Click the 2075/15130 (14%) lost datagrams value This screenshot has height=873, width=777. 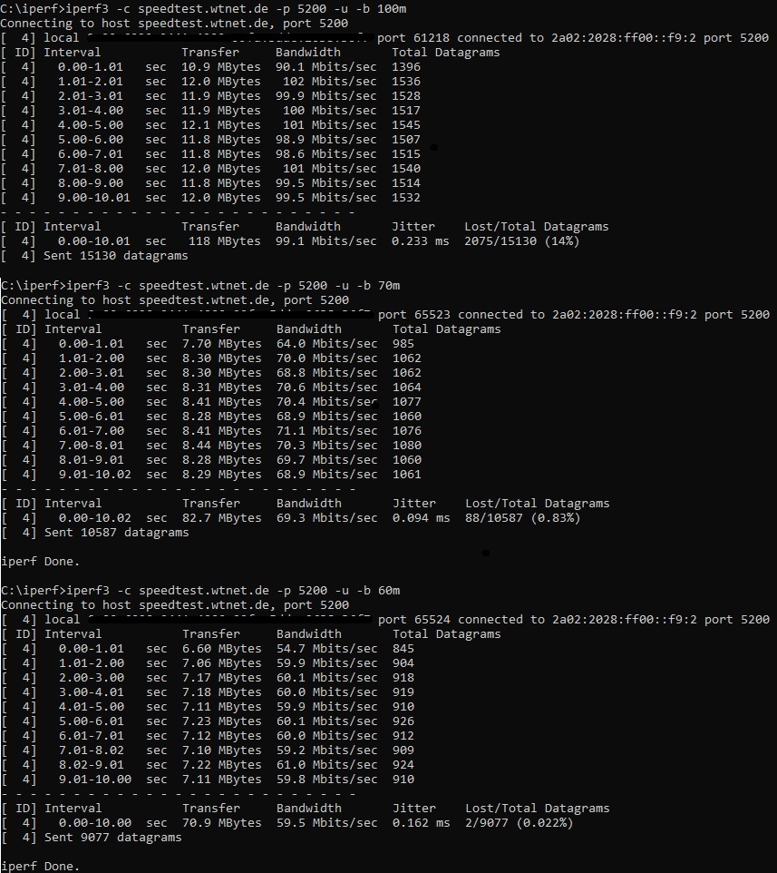coord(521,241)
